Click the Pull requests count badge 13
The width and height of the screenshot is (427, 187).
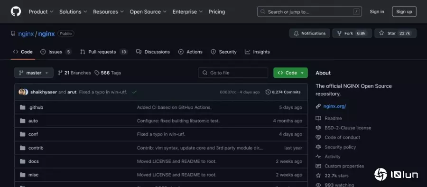pos(124,52)
